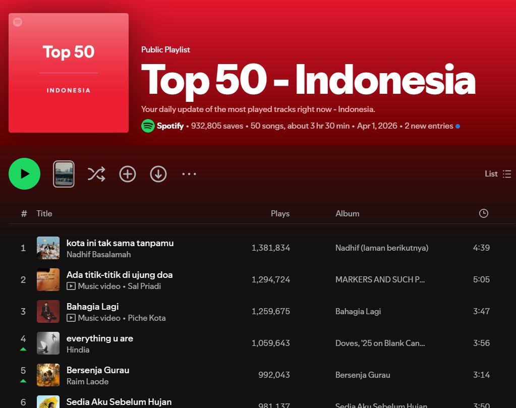516x408 pixels.
Task: Select track number 3 in the list
Action: [23, 311]
